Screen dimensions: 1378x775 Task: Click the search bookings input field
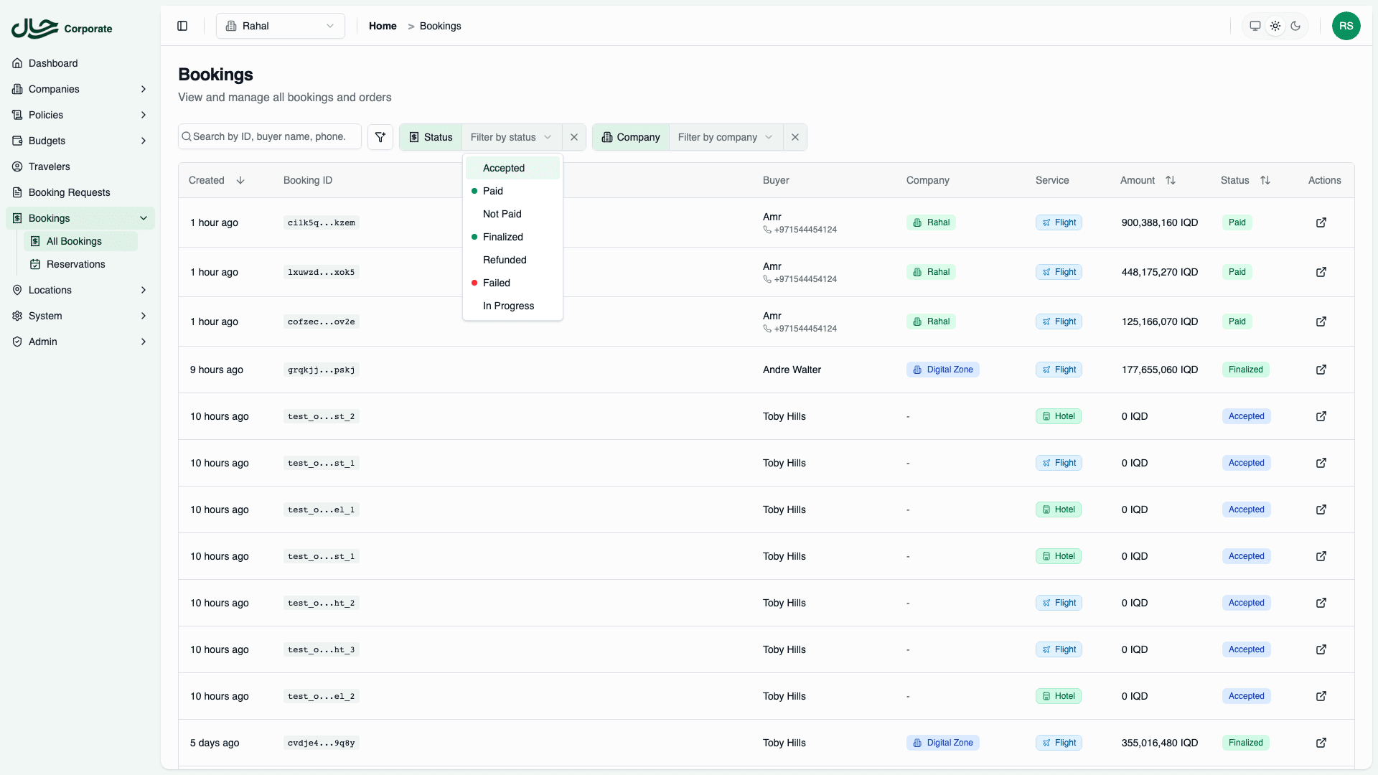(x=269, y=136)
